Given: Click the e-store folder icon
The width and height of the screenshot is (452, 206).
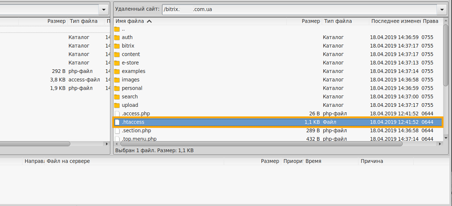Looking at the screenshot, I should point(117,63).
